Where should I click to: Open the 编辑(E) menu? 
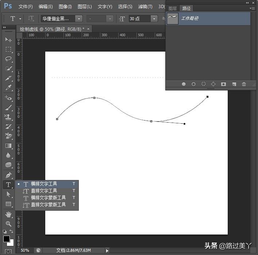(x=46, y=7)
